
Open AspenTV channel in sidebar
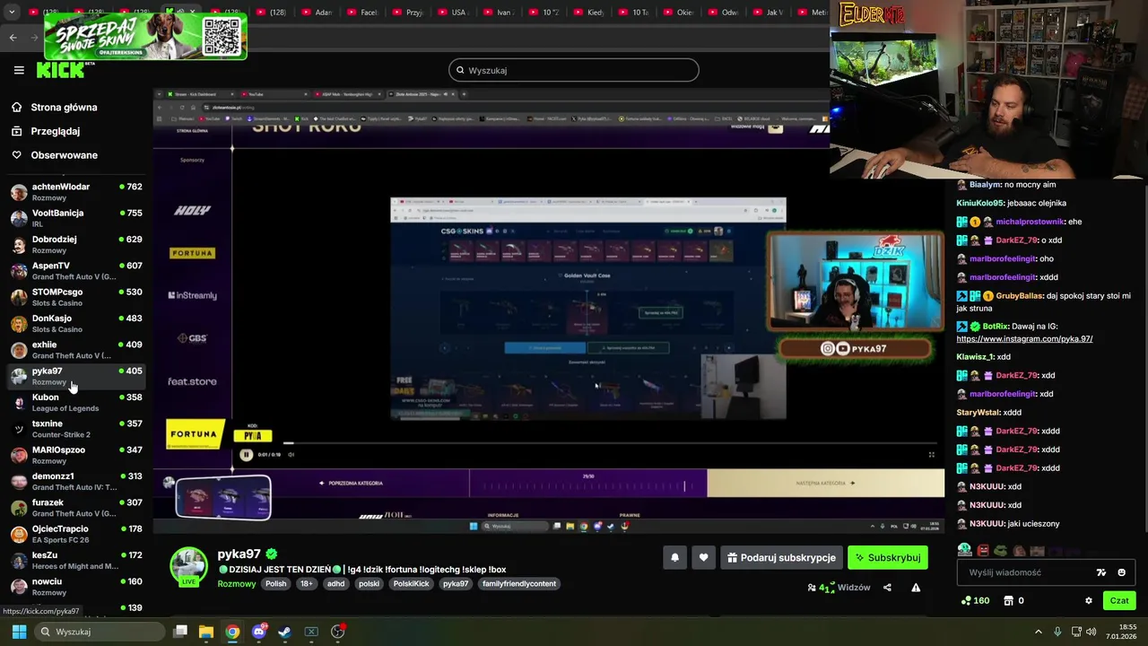tap(75, 271)
